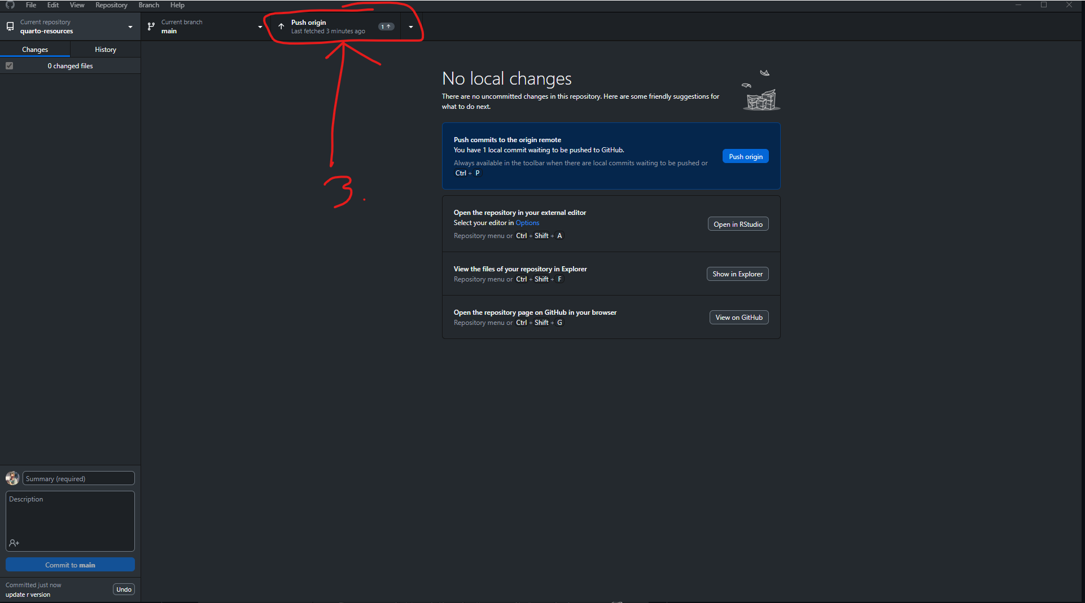Click the user avatar near Summary field
The image size is (1085, 603).
coord(12,478)
